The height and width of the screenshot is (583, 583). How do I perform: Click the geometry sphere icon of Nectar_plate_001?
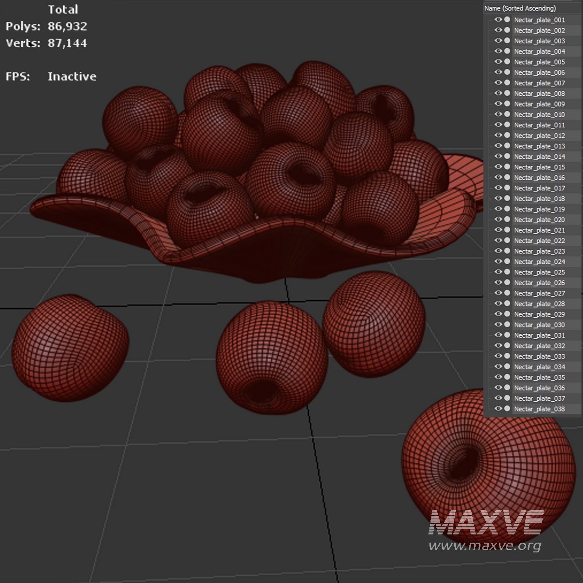[x=507, y=20]
